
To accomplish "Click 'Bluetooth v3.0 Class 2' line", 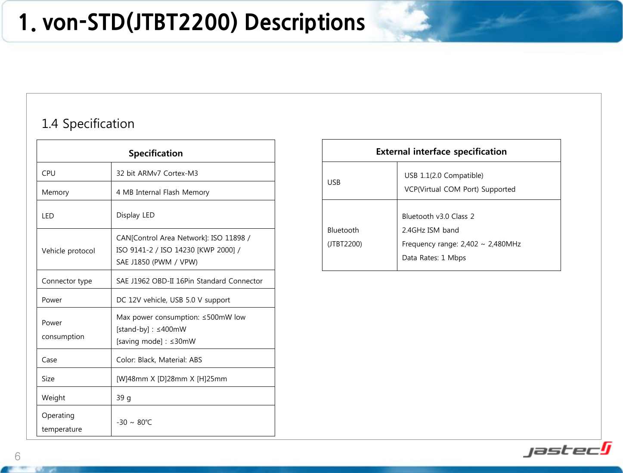I will (x=438, y=216).
